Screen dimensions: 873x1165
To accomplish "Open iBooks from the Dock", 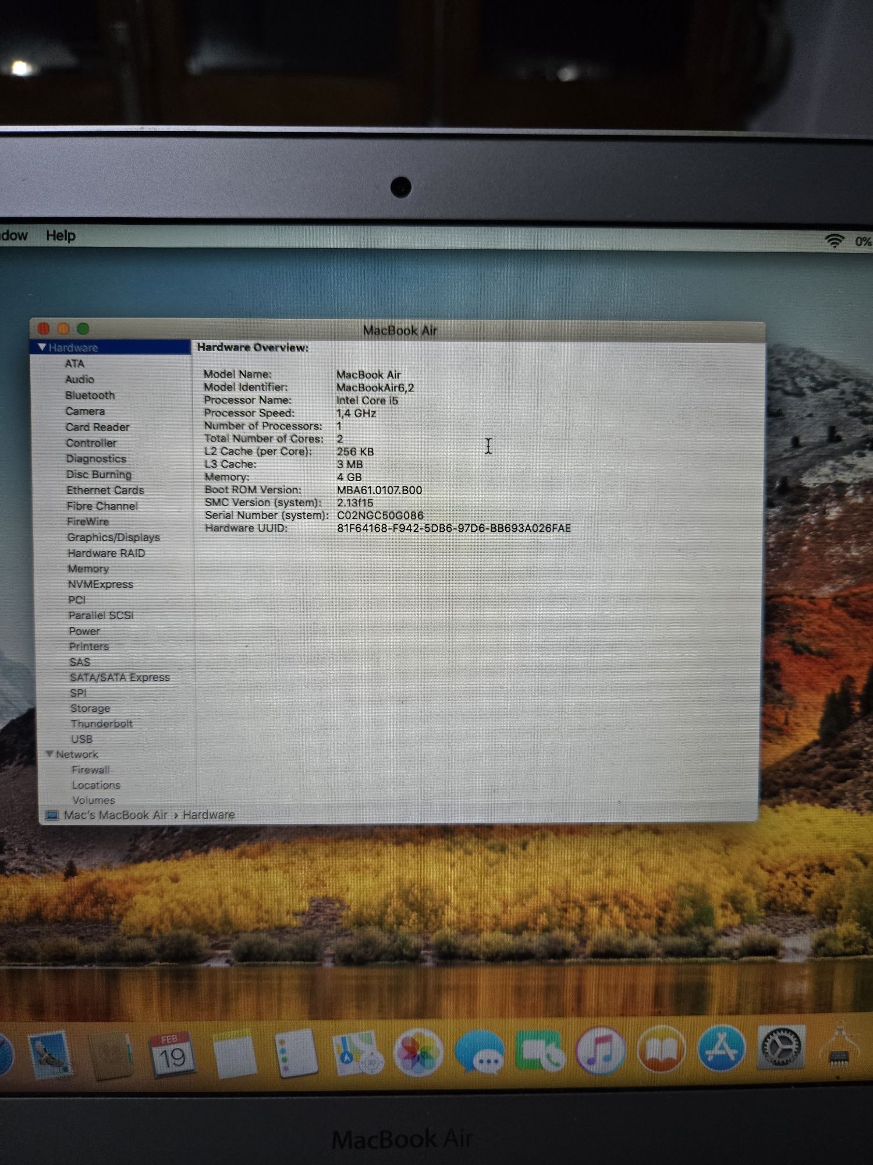I will [661, 1049].
